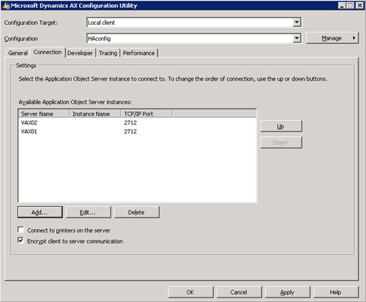
Task: Uncheck Encrypt client to server communication
Action: [20, 240]
